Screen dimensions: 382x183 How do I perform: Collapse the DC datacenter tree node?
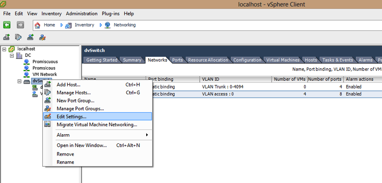12,55
